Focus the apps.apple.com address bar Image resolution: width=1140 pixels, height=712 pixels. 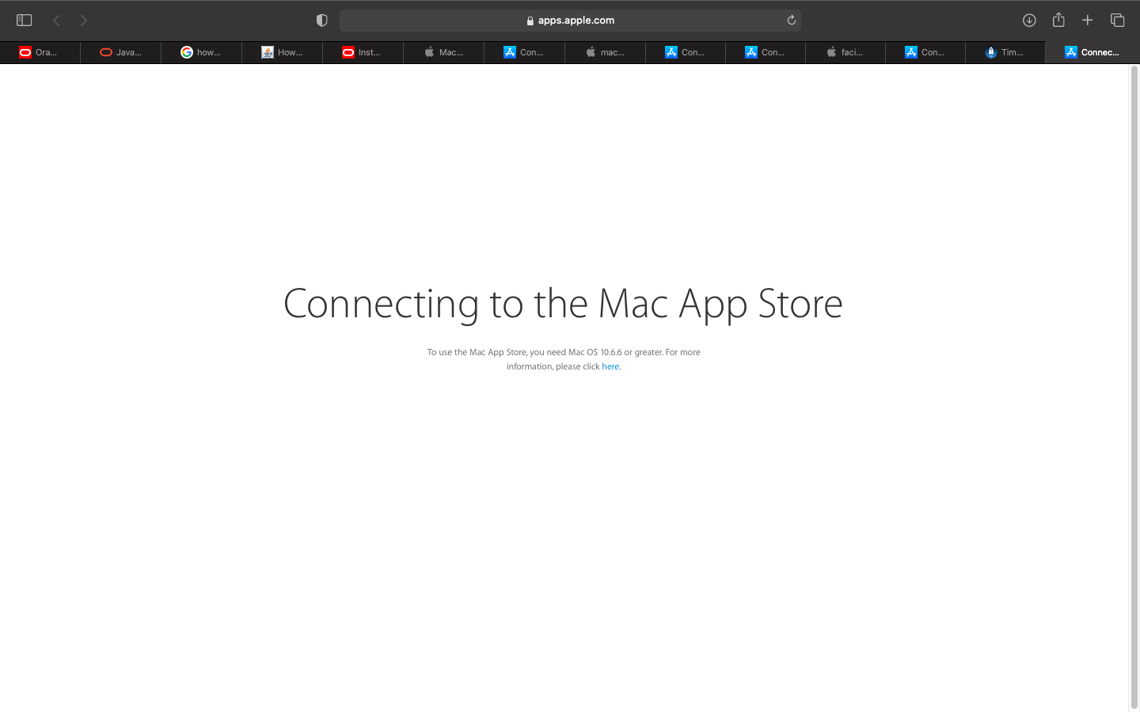[570, 21]
